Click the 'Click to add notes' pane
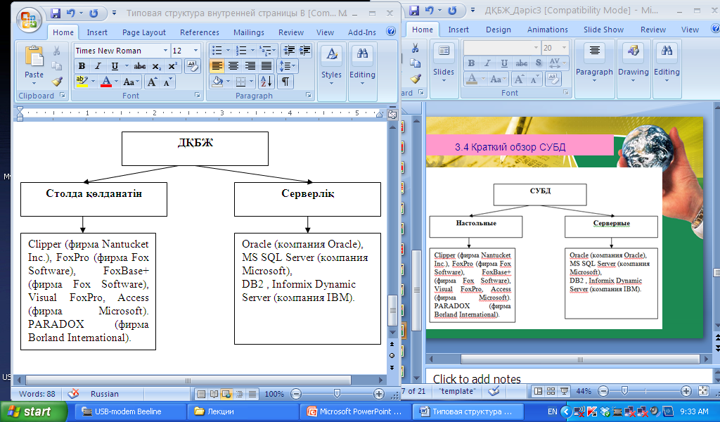The width and height of the screenshot is (720, 422). tap(570, 376)
